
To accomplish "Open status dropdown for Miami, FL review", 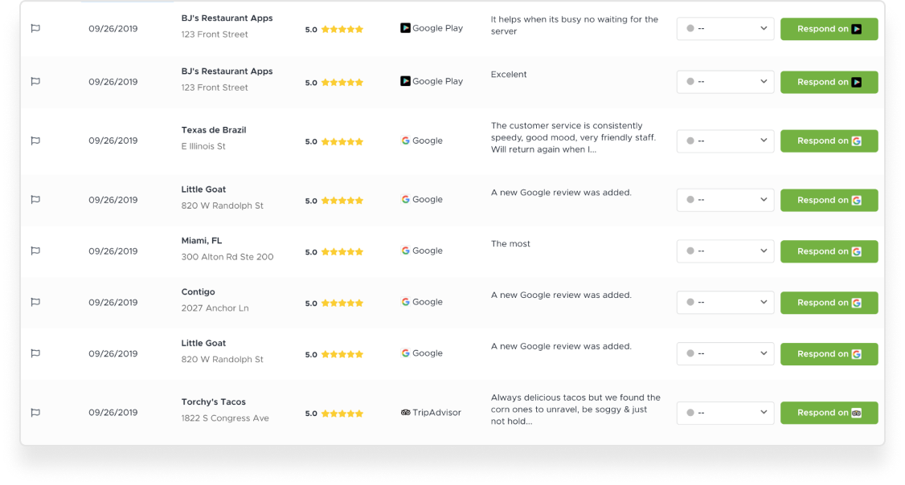I will tap(725, 251).
